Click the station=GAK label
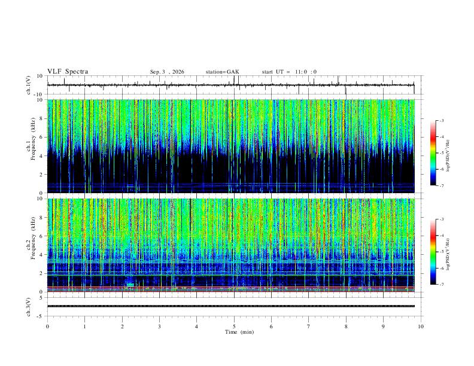 click(x=222, y=72)
